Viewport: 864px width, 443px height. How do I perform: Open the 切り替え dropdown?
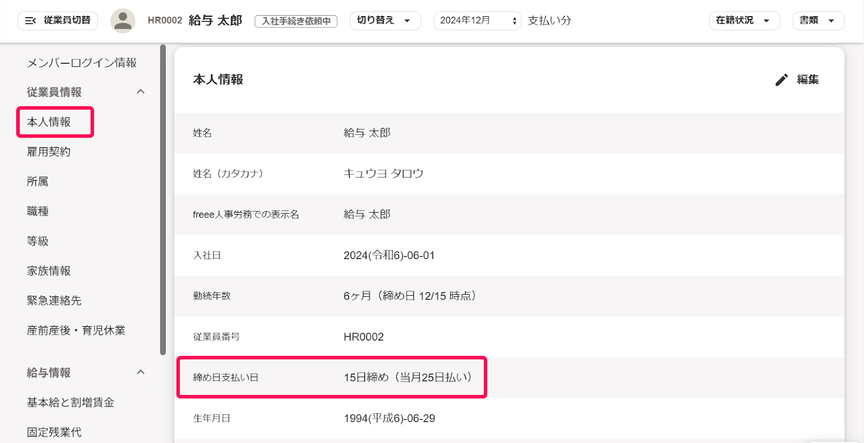pos(385,21)
